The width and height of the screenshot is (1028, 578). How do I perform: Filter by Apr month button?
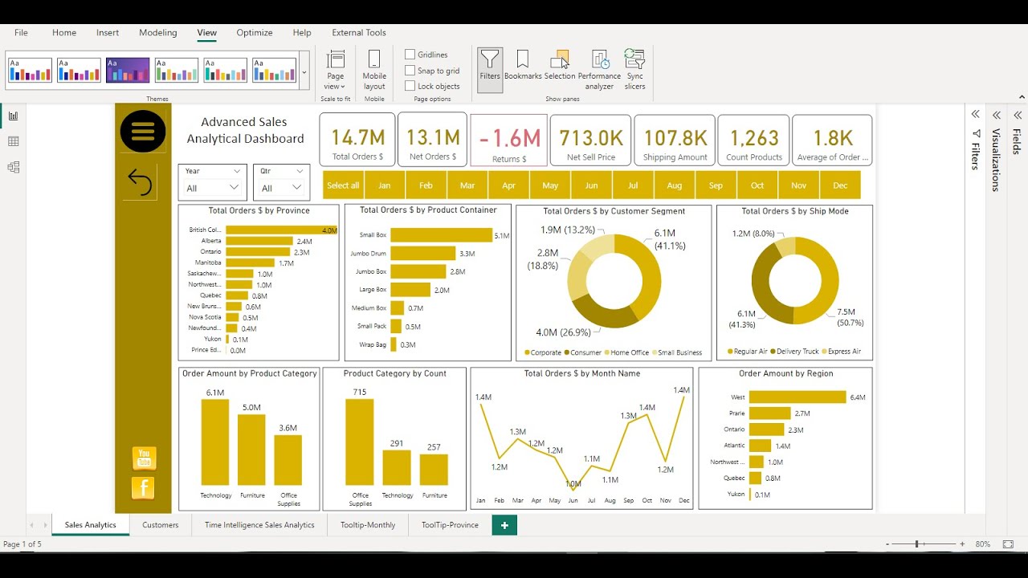[x=508, y=185]
